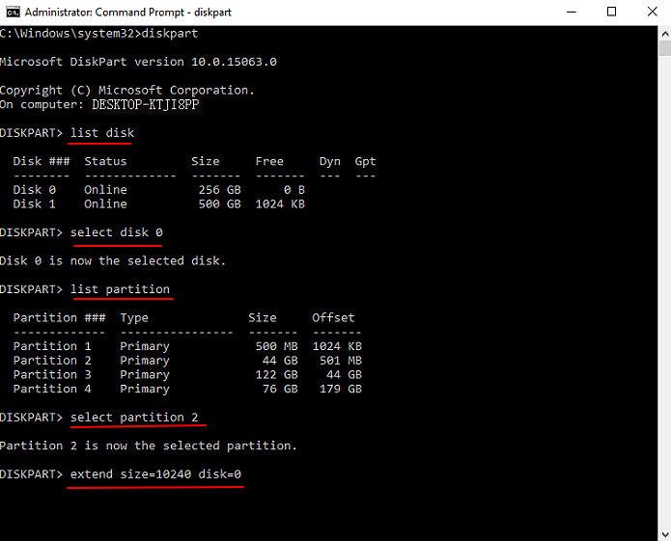Click the '1024 KB' free value for Disk 1

[280, 203]
